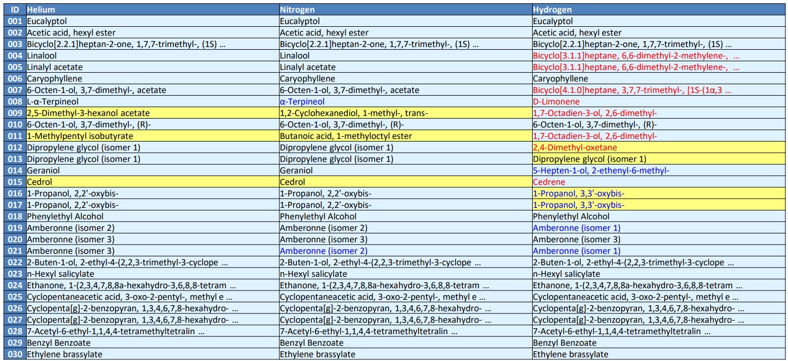Click Eucalyptol in the Helium column
Viewport: 788px width, 361px height.
point(153,21)
